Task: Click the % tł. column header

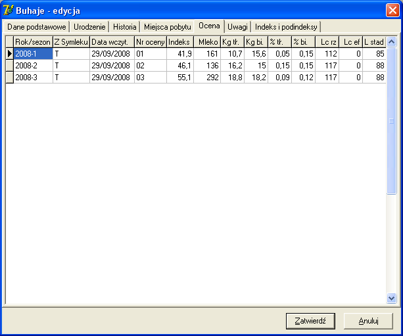Action: coord(279,42)
